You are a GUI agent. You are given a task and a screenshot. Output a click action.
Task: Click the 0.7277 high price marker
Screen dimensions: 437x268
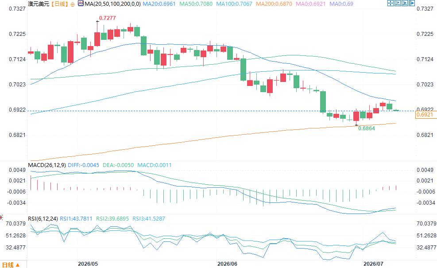pos(107,18)
